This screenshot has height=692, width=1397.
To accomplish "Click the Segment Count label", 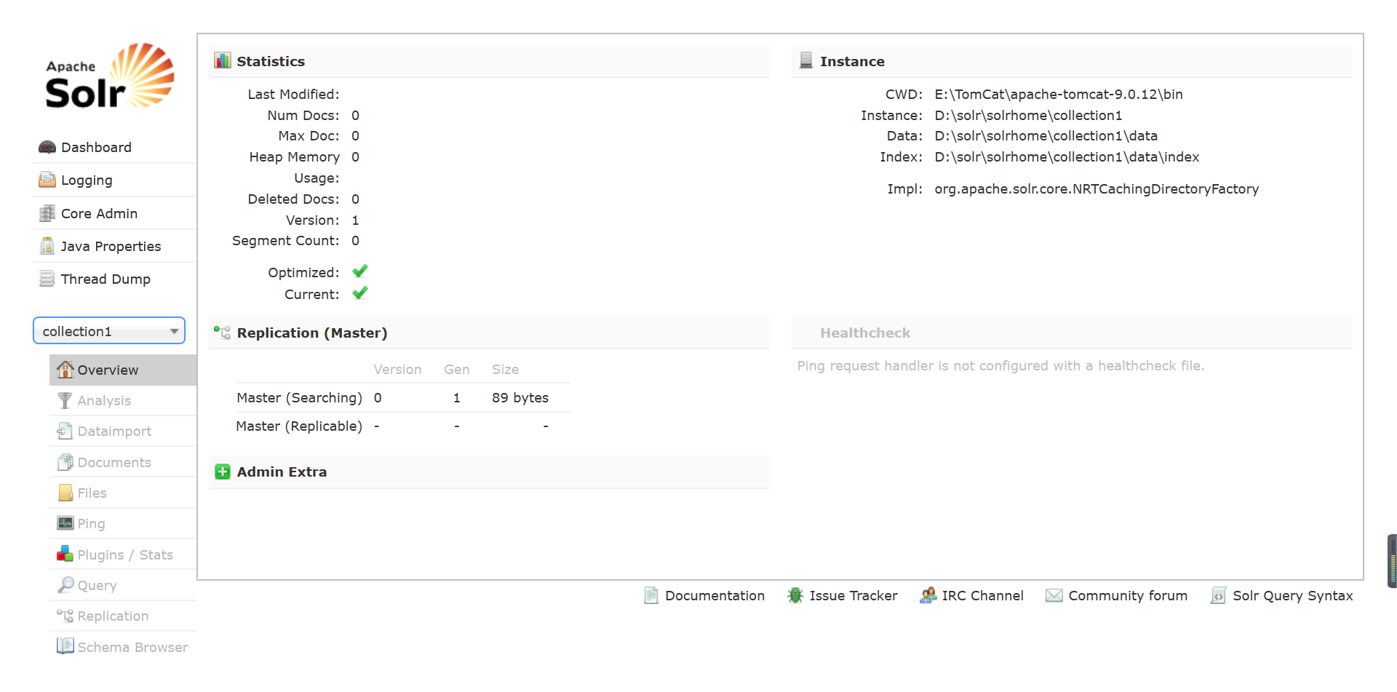I will pos(285,240).
